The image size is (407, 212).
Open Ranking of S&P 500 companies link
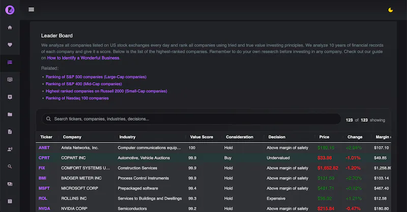[96, 77]
